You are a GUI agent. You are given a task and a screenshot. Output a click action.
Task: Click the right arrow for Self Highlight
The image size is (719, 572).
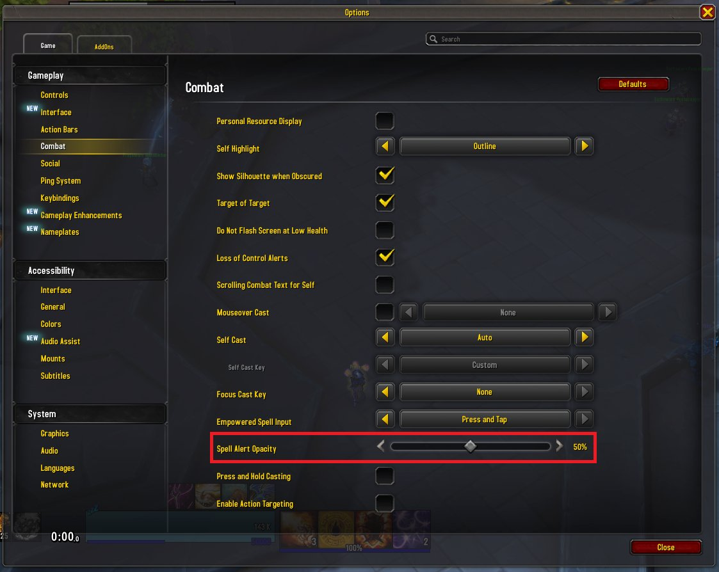click(584, 147)
